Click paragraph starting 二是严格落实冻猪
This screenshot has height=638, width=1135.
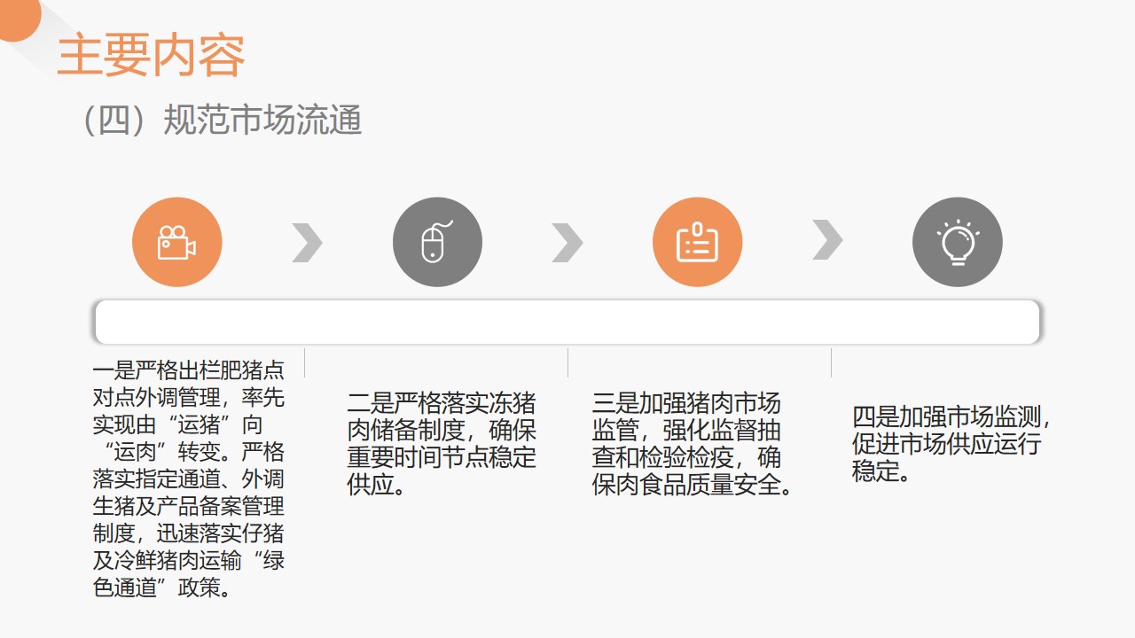pos(442,445)
